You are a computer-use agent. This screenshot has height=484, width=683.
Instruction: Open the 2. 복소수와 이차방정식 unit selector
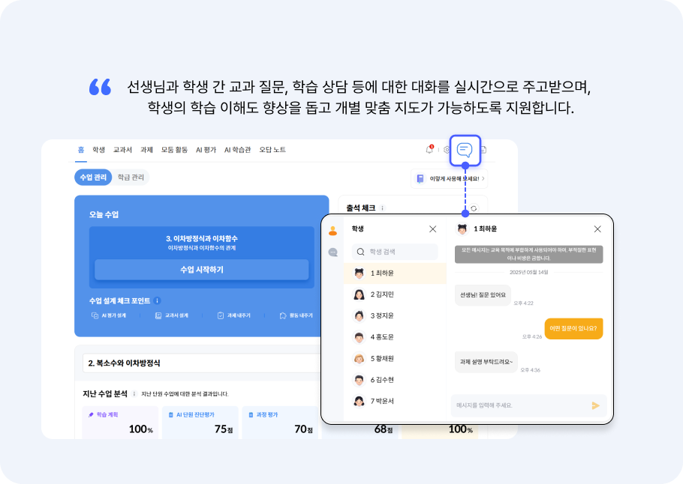[x=201, y=363]
